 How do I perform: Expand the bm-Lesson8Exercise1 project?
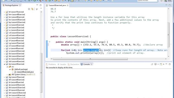[4, 14]
